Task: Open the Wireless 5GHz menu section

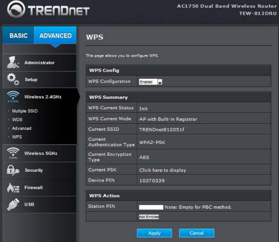Action: 39,153
